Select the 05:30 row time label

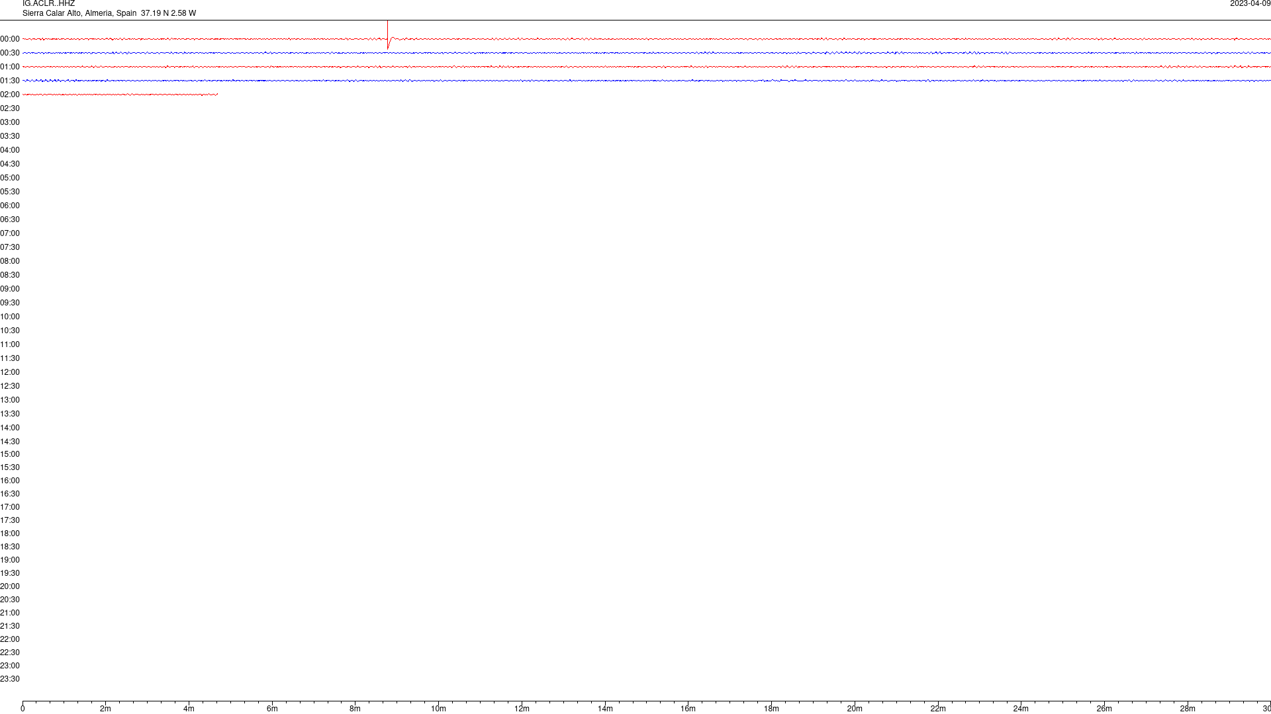coord(10,192)
